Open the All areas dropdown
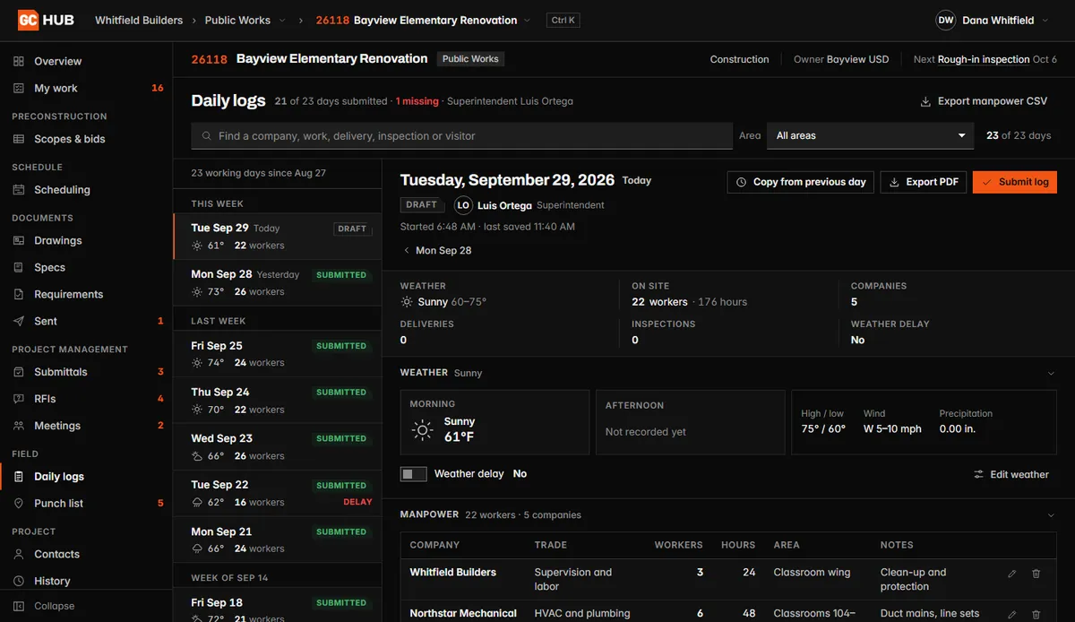Viewport: 1075px width, 622px height. point(871,136)
